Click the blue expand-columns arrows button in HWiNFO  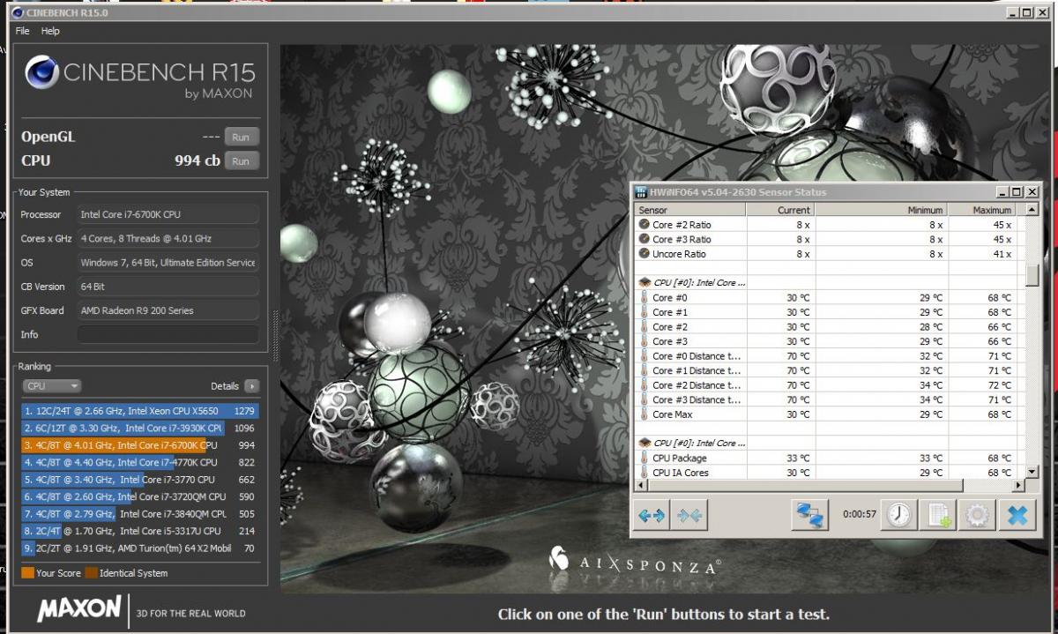pos(651,516)
